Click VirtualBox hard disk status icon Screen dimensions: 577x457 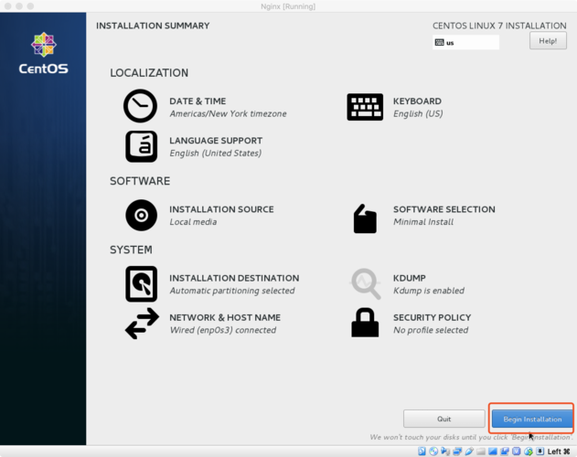click(x=422, y=452)
